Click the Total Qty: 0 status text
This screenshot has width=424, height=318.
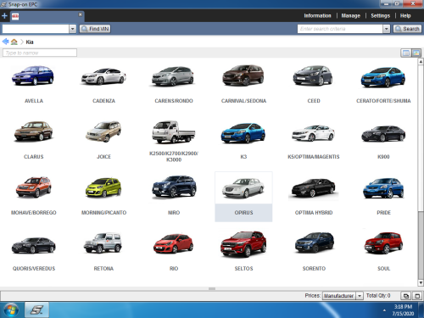pyautogui.click(x=378, y=296)
